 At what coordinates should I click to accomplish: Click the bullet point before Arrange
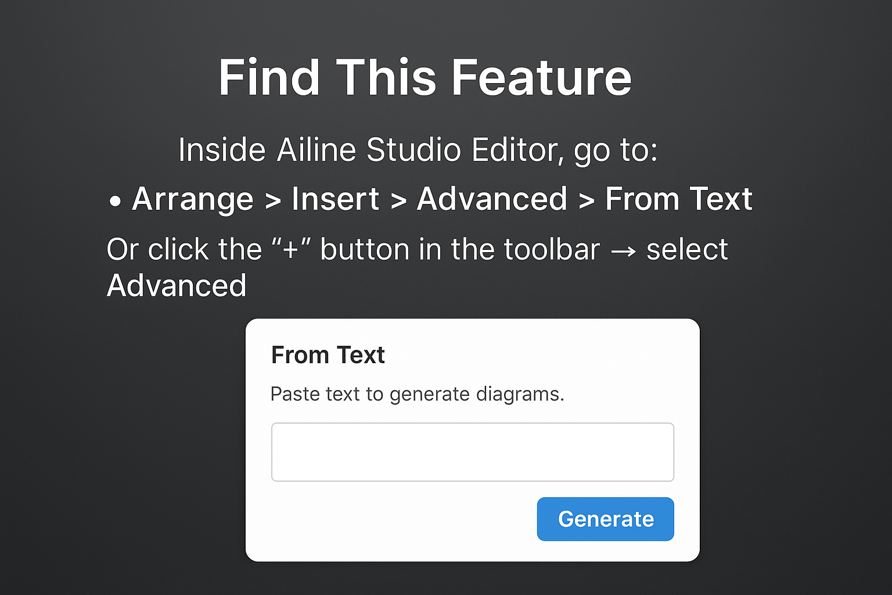tap(115, 202)
